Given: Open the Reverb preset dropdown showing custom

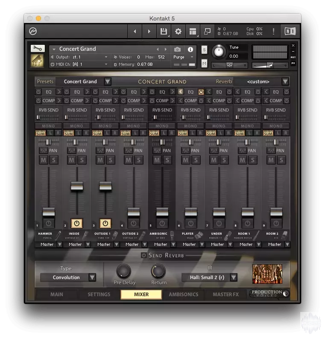Looking at the screenshot, I should tap(261, 82).
